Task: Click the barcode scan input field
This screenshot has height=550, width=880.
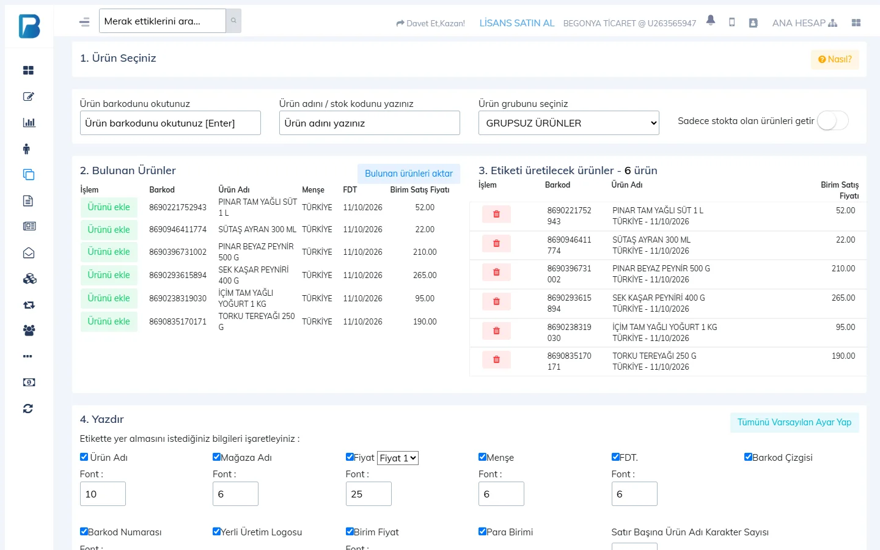Action: coord(170,123)
